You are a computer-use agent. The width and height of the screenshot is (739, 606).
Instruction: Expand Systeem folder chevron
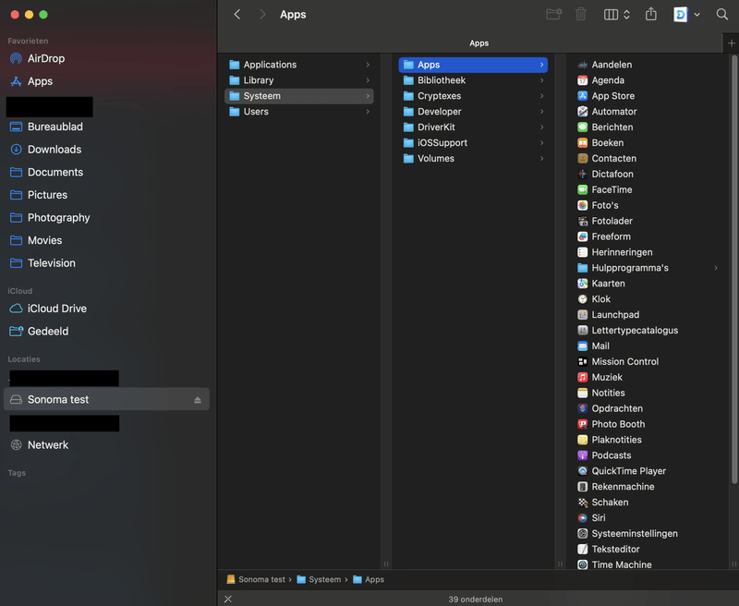pyautogui.click(x=368, y=96)
